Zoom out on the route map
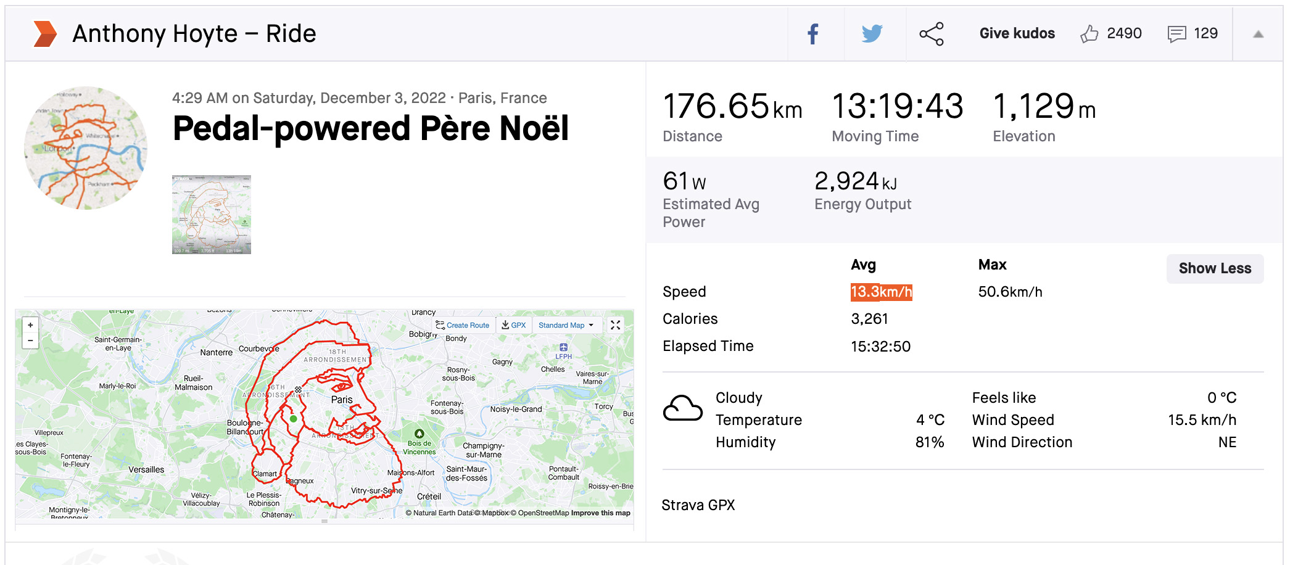Screen dimensions: 1298x565 [x=30, y=340]
